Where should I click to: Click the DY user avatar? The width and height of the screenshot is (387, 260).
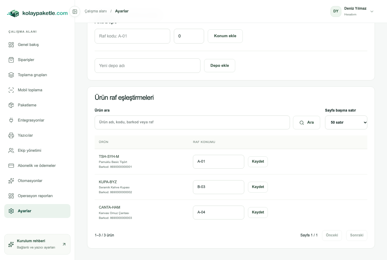[336, 11]
